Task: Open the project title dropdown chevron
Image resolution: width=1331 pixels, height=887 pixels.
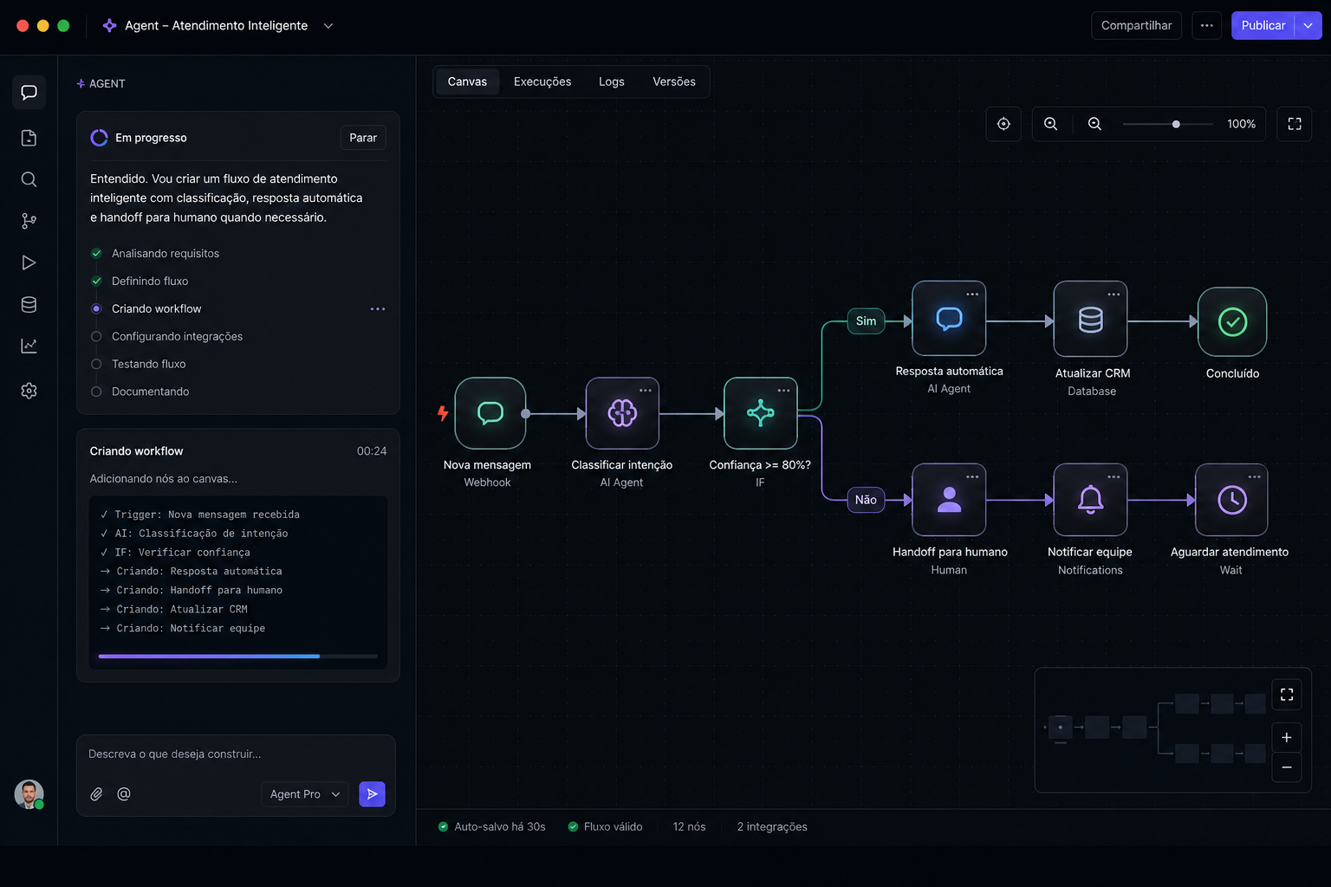Action: tap(328, 26)
